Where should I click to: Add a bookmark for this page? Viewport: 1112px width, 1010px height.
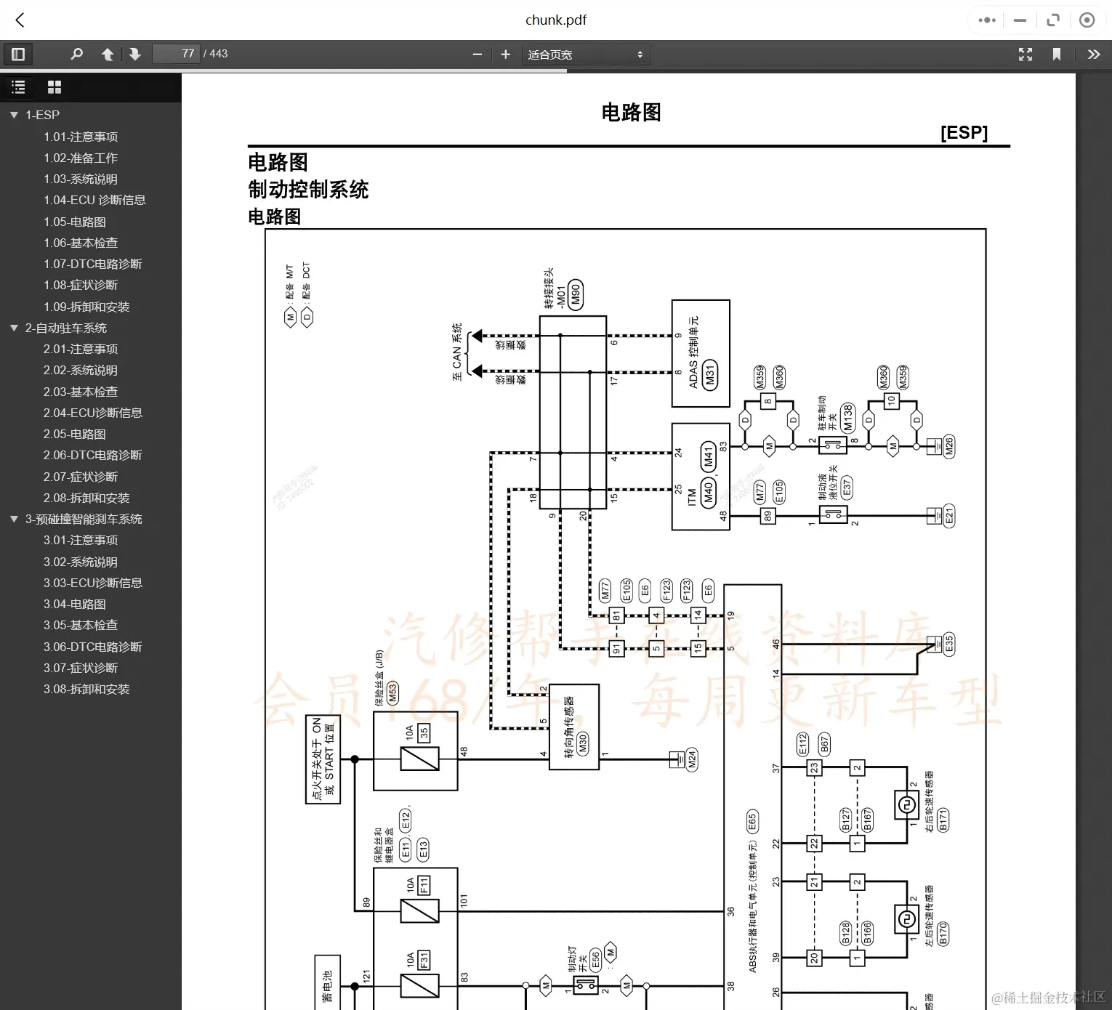tap(1057, 54)
